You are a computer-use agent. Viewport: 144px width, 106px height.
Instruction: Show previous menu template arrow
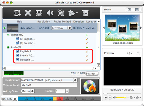coord(104,28)
